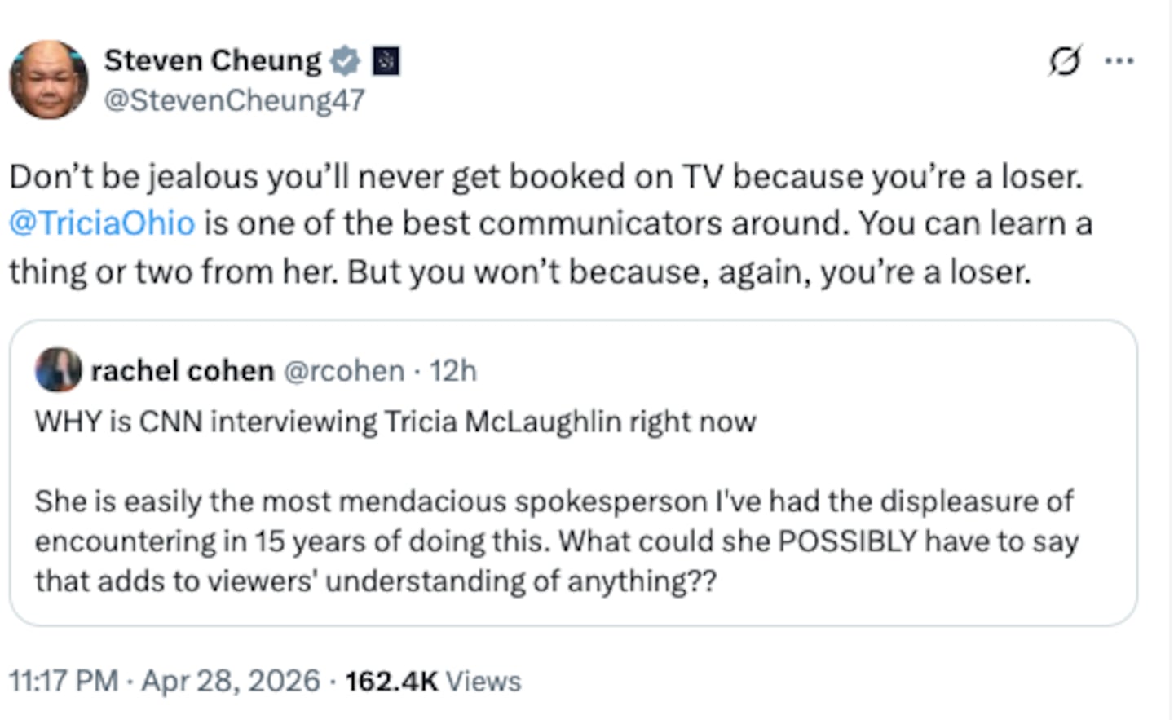Open quoted post at "WHY is CNN interviewing"

point(395,422)
